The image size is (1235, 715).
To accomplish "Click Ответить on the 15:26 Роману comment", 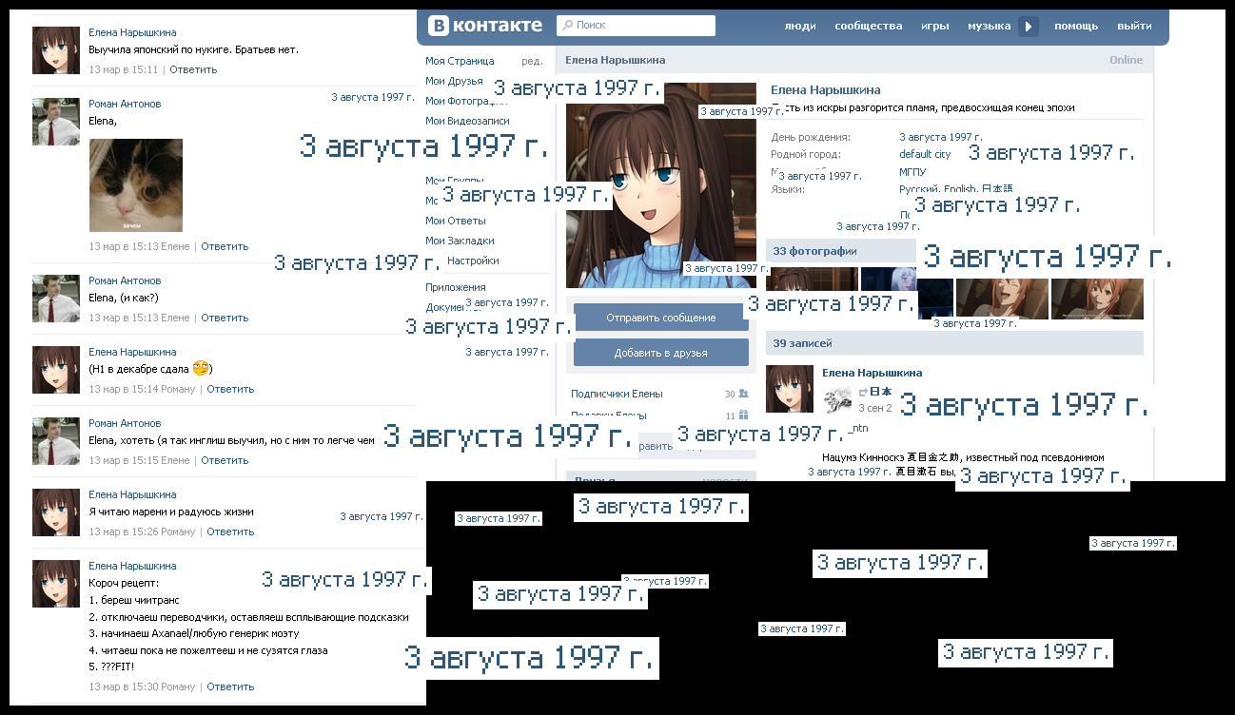I will [230, 531].
